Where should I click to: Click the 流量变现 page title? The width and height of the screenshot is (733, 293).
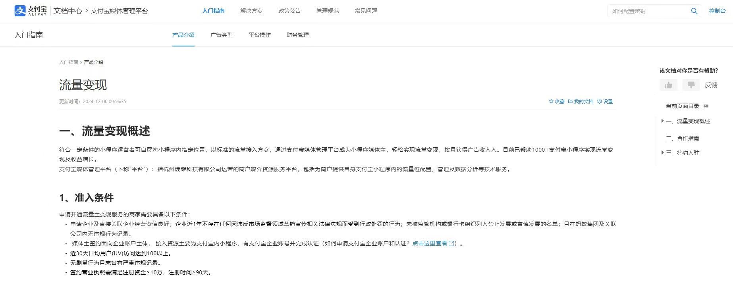(83, 85)
